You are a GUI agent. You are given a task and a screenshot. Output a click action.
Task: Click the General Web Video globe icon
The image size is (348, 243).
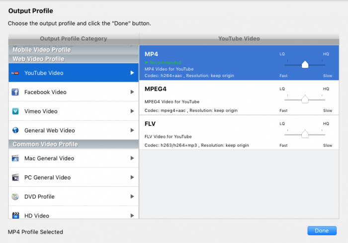[15, 130]
